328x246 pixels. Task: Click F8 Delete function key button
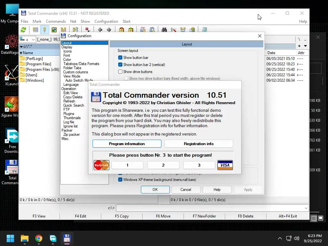click(246, 216)
